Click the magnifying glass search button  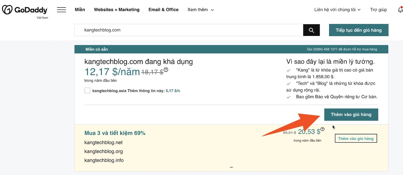(x=311, y=30)
